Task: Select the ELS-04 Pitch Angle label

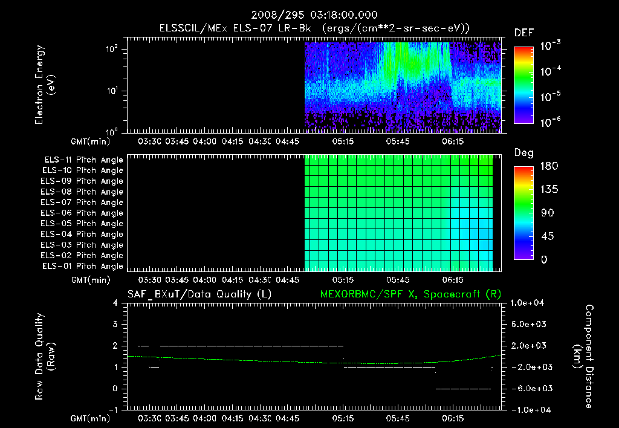Action: point(82,235)
